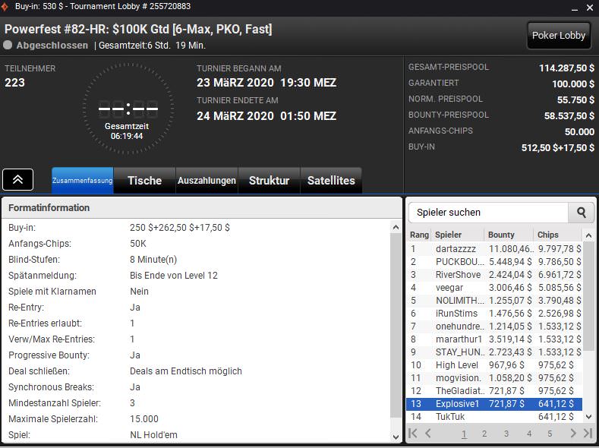The image size is (599, 448).
Task: Click into the Spieler suchen search field
Action: pyautogui.click(x=490, y=213)
